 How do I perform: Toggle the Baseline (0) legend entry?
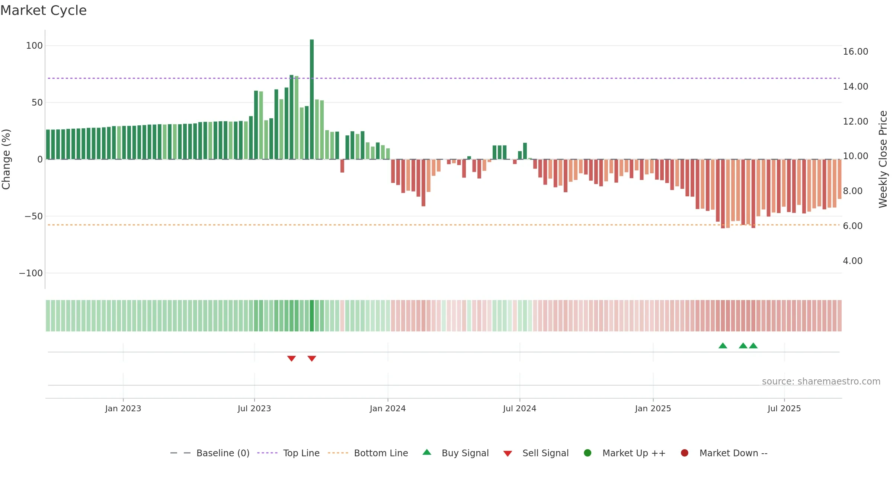[x=210, y=453]
